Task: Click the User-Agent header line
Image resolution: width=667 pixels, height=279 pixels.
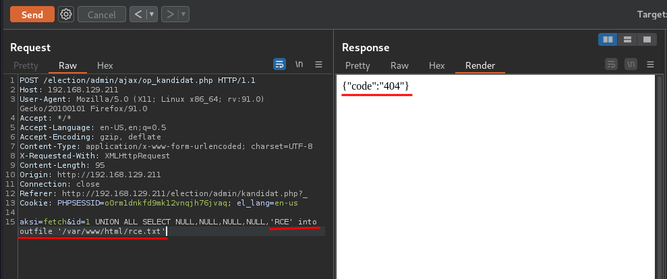Action: tap(142, 104)
